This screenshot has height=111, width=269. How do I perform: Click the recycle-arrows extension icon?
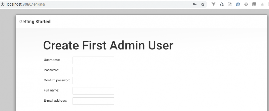coord(222,4)
